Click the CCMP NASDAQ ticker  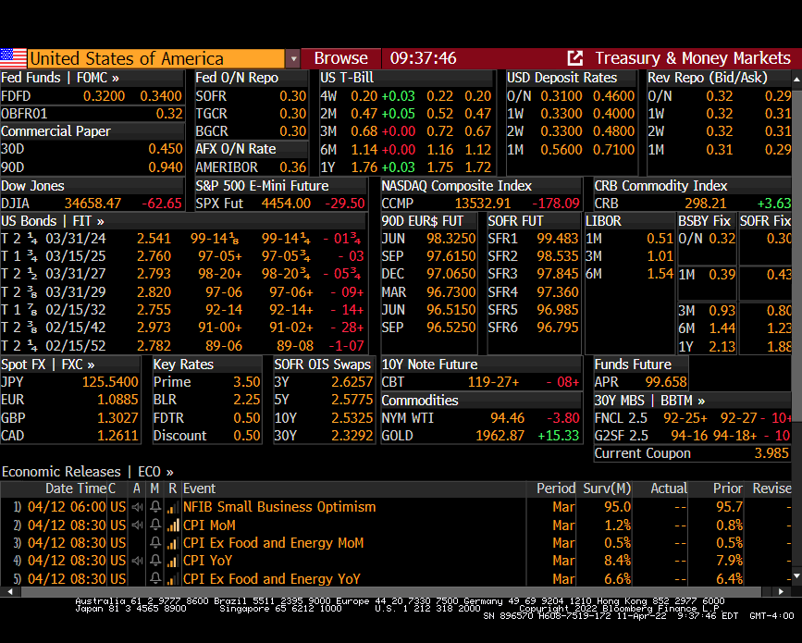pos(397,204)
